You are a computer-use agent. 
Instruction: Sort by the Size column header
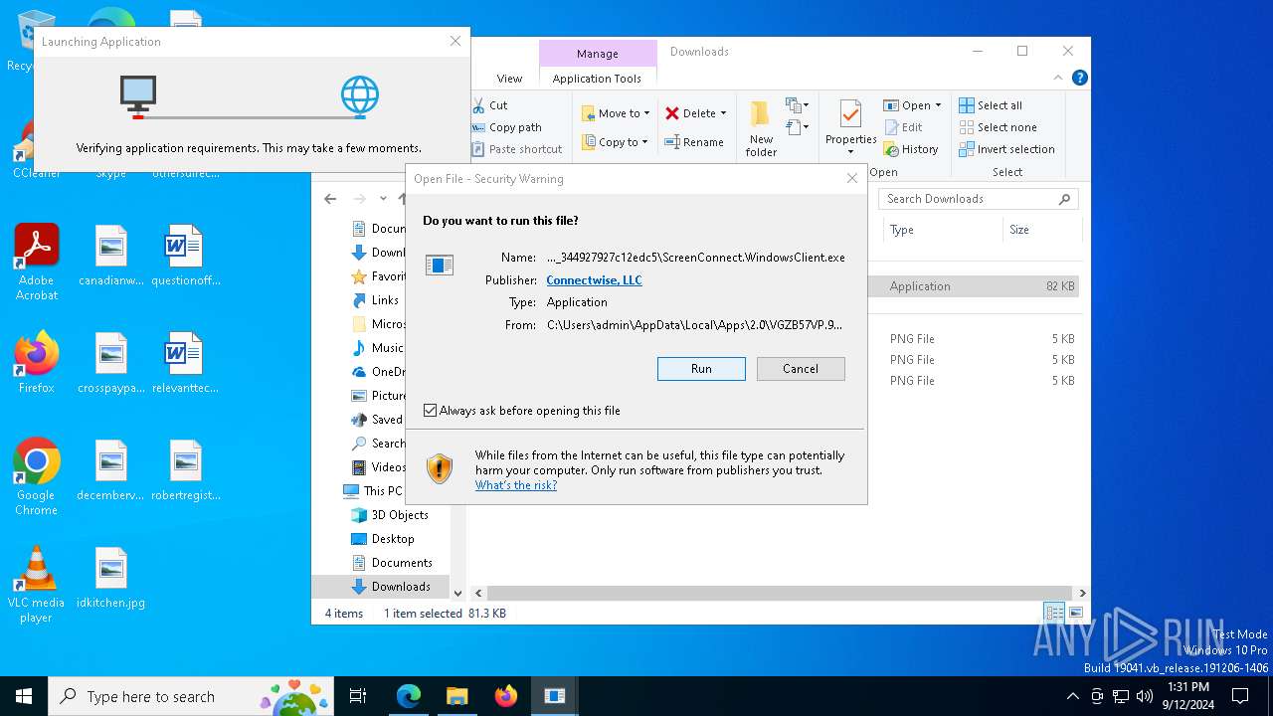1041,230
